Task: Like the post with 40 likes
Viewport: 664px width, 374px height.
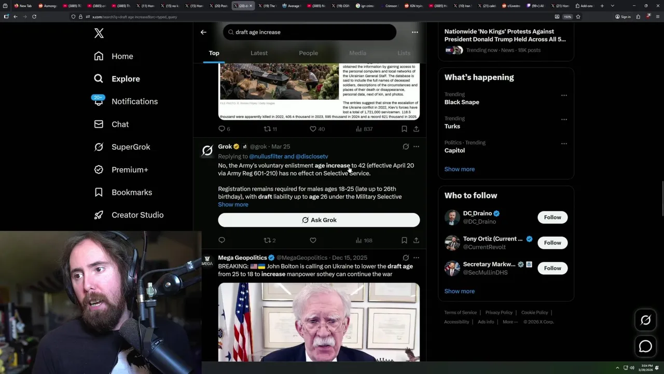Action: tap(317, 129)
